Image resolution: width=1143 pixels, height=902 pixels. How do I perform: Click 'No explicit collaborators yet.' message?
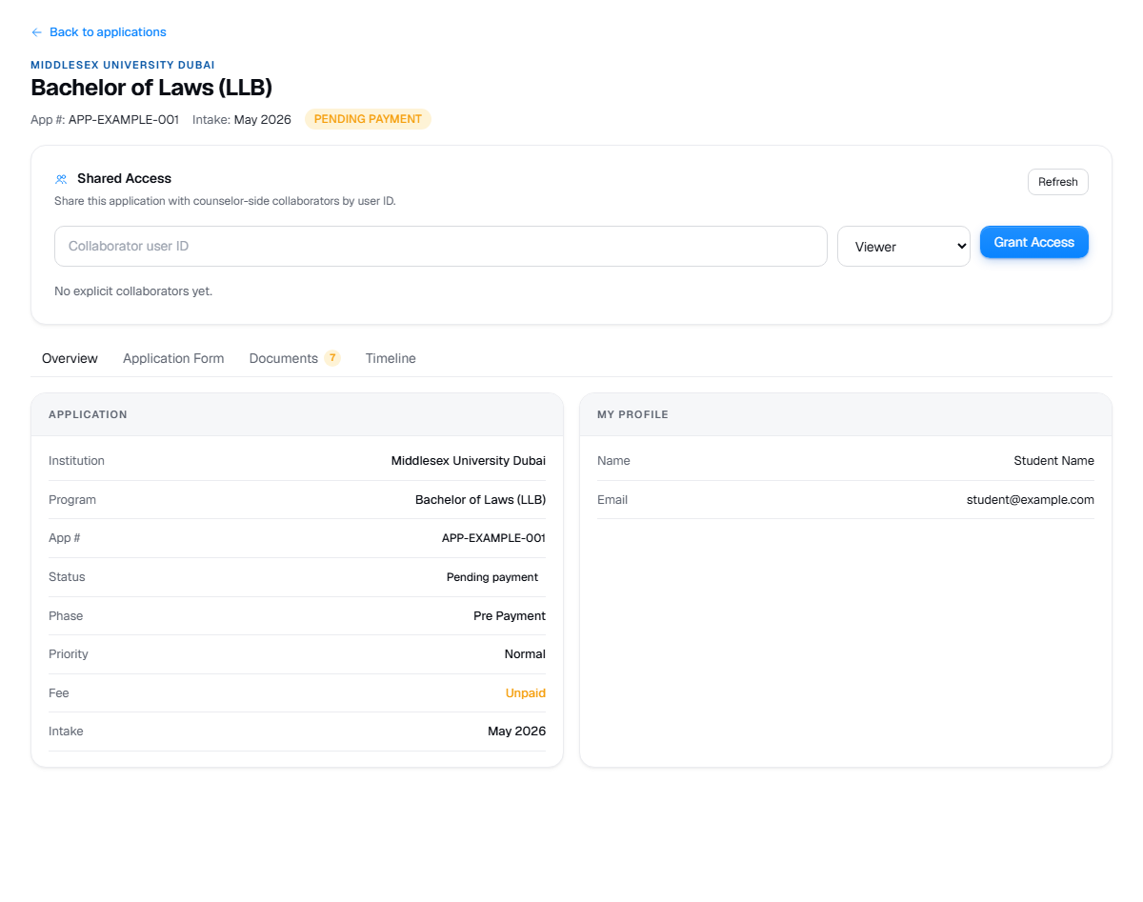coord(133,291)
